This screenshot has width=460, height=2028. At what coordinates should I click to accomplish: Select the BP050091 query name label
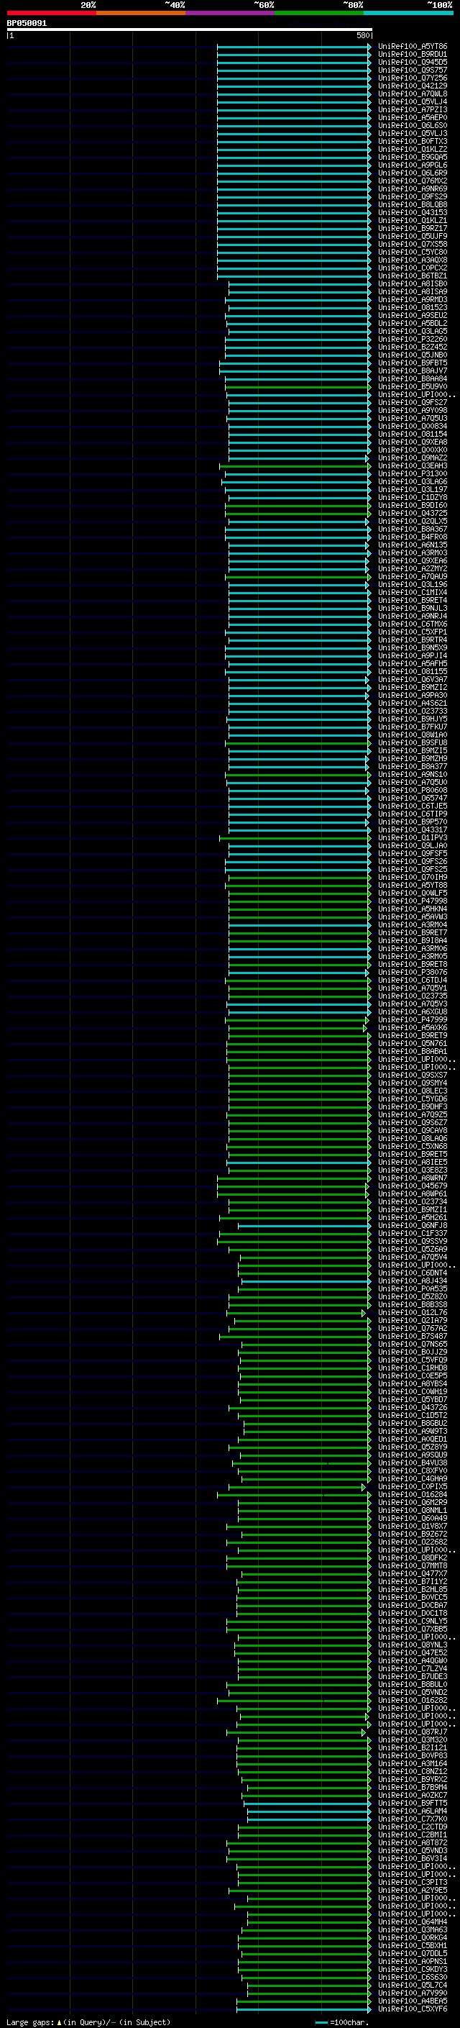tap(27, 24)
